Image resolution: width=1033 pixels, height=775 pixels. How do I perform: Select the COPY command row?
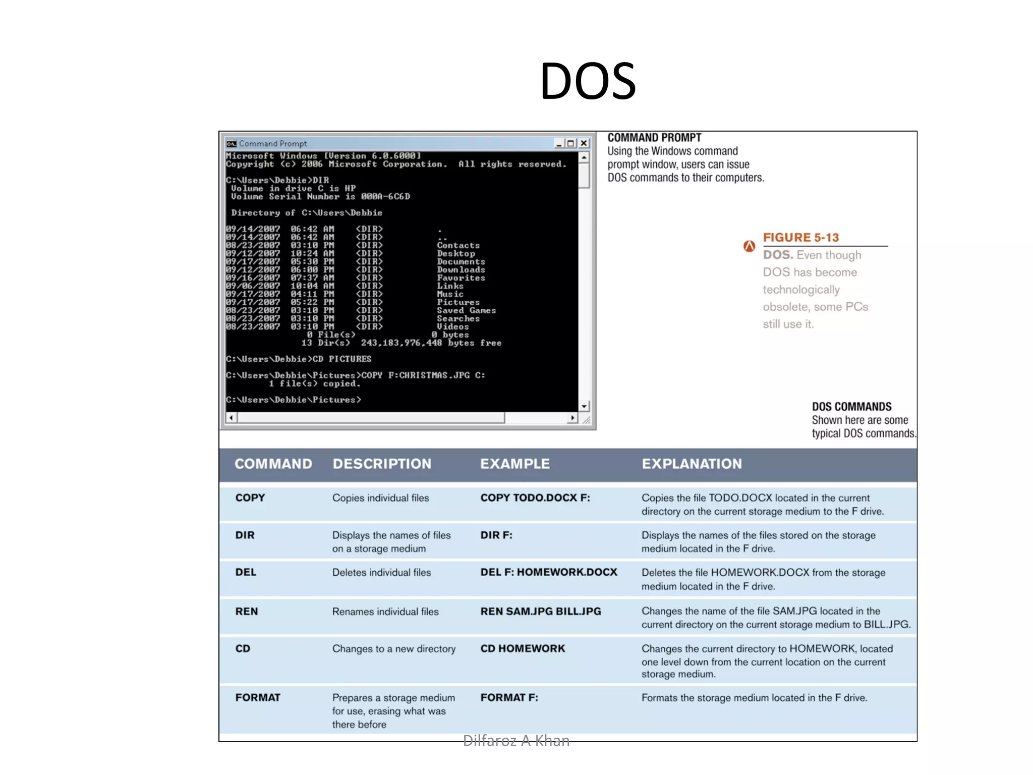point(250,498)
